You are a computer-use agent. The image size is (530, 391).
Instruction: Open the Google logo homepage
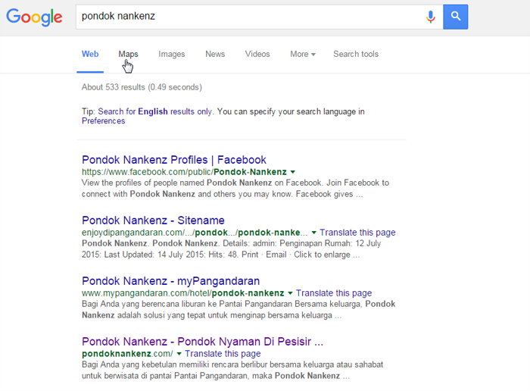34,17
